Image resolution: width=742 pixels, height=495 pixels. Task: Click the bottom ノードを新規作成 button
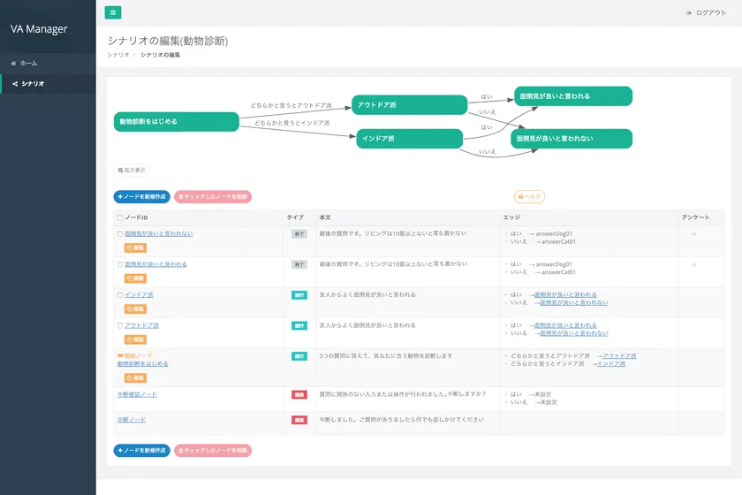click(141, 450)
